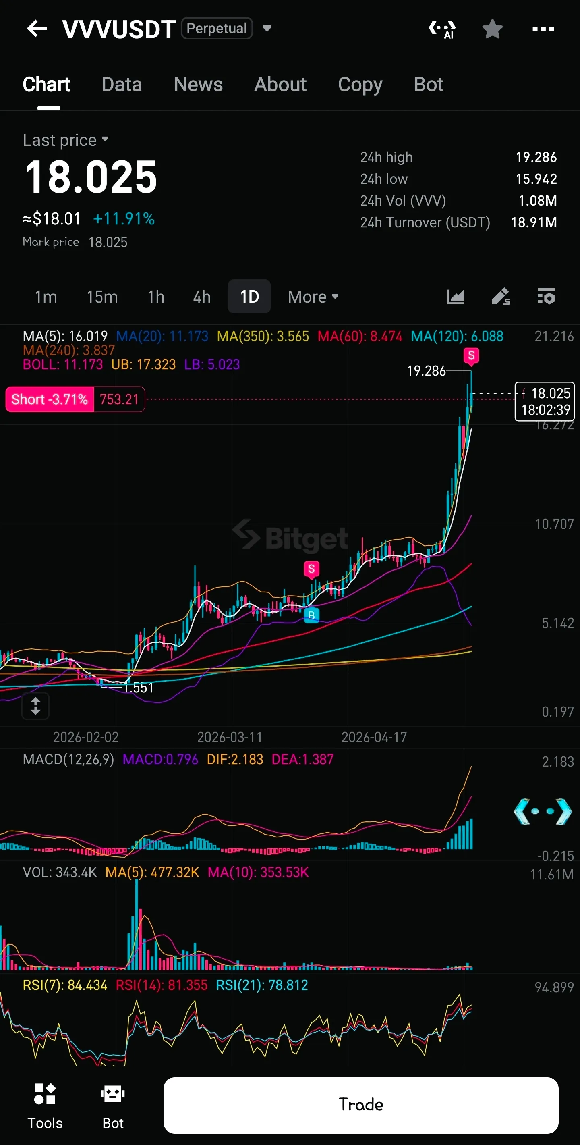The width and height of the screenshot is (580, 1145).
Task: Tap the 2026-03-11 date axis label
Action: (230, 738)
